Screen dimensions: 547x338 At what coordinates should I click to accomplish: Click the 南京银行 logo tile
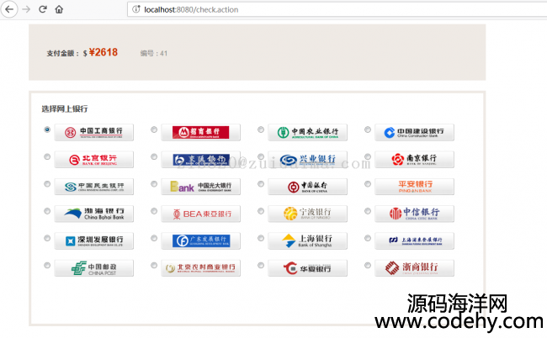click(414, 160)
